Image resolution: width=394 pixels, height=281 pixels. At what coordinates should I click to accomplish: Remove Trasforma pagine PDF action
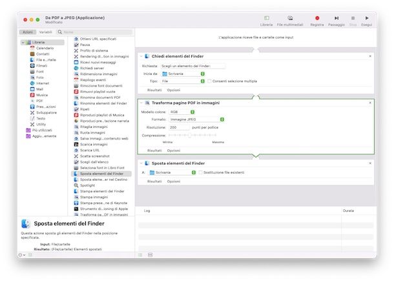pyautogui.click(x=370, y=103)
